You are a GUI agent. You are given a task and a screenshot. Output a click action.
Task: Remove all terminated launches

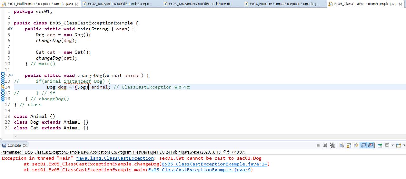click(332, 145)
